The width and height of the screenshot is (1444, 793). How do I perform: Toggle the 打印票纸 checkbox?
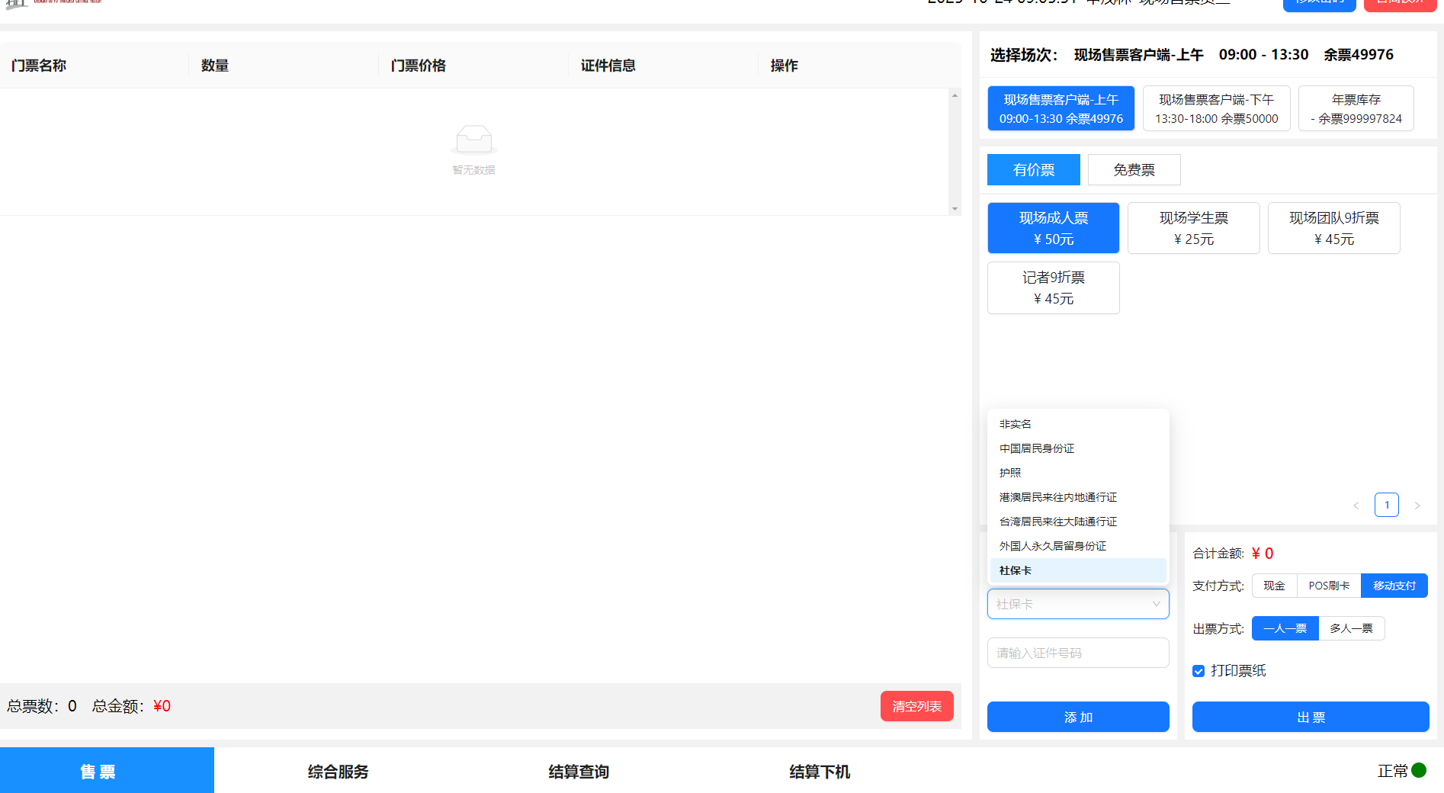1199,671
